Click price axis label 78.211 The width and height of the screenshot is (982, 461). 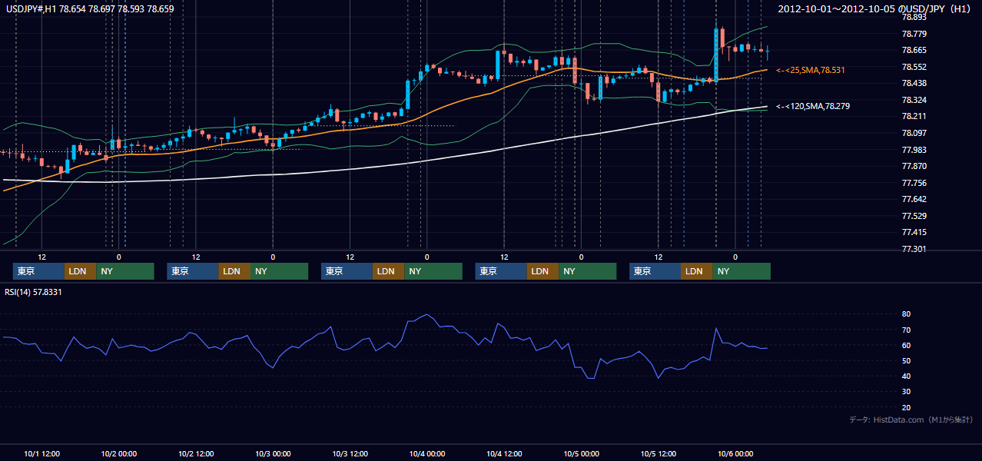tap(914, 116)
